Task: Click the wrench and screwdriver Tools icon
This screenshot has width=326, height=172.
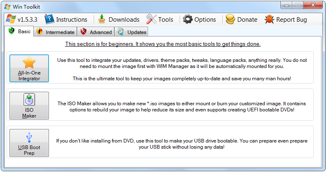Action: [x=151, y=19]
